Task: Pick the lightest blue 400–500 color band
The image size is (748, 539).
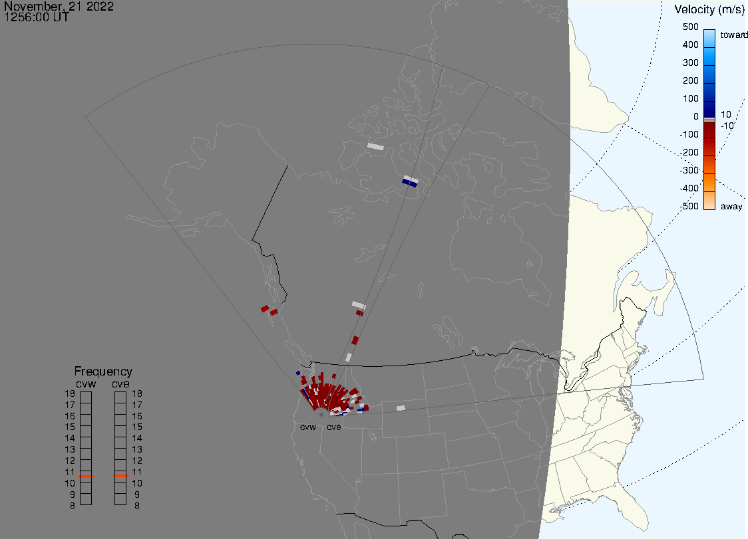Action: (709, 39)
